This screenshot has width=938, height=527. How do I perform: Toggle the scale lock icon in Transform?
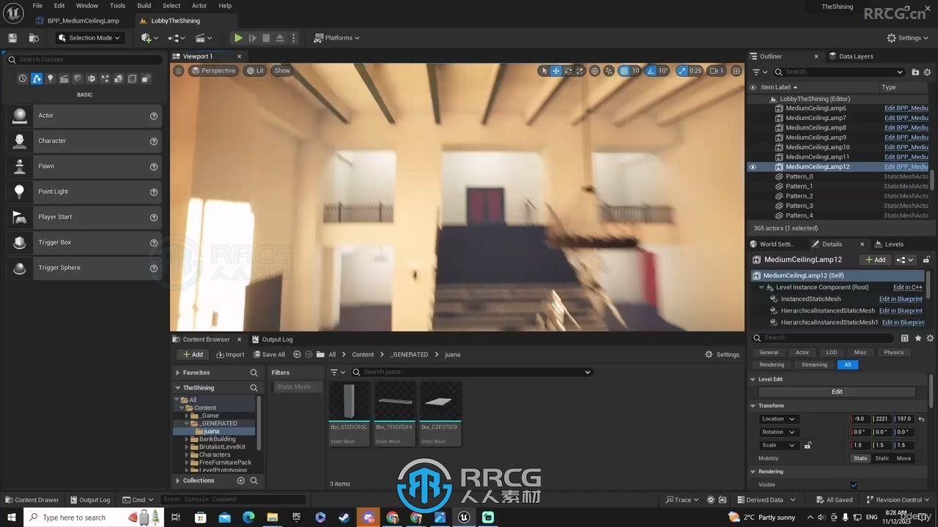[x=808, y=445]
